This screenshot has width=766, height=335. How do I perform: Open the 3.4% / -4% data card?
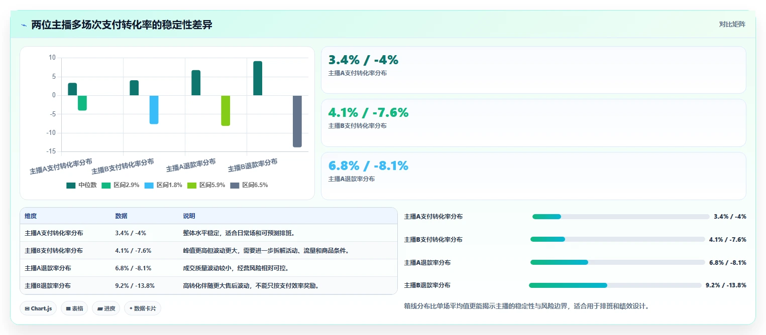[x=533, y=70]
